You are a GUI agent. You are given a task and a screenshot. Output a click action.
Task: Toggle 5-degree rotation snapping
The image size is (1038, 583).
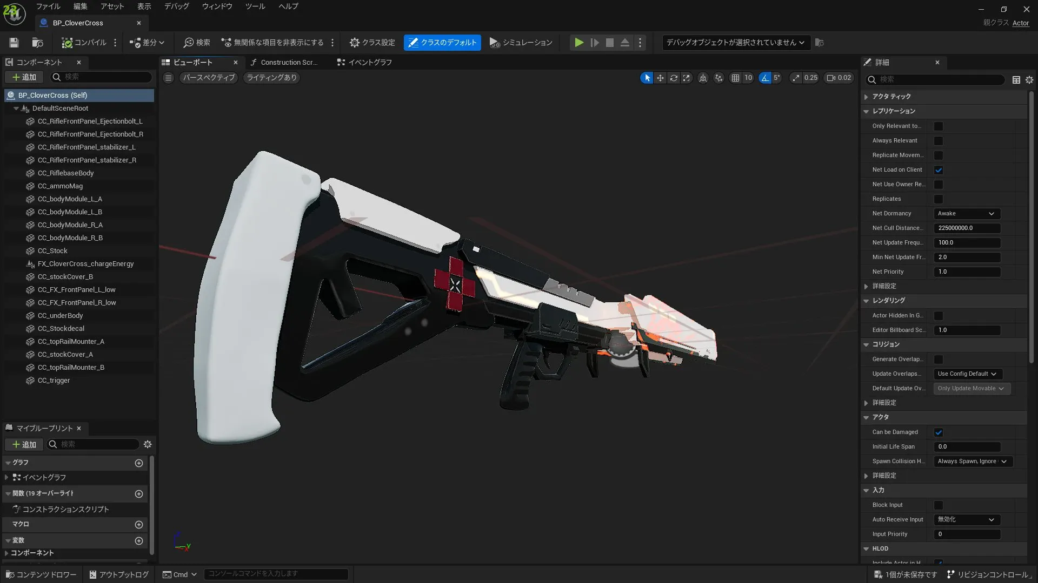(764, 78)
